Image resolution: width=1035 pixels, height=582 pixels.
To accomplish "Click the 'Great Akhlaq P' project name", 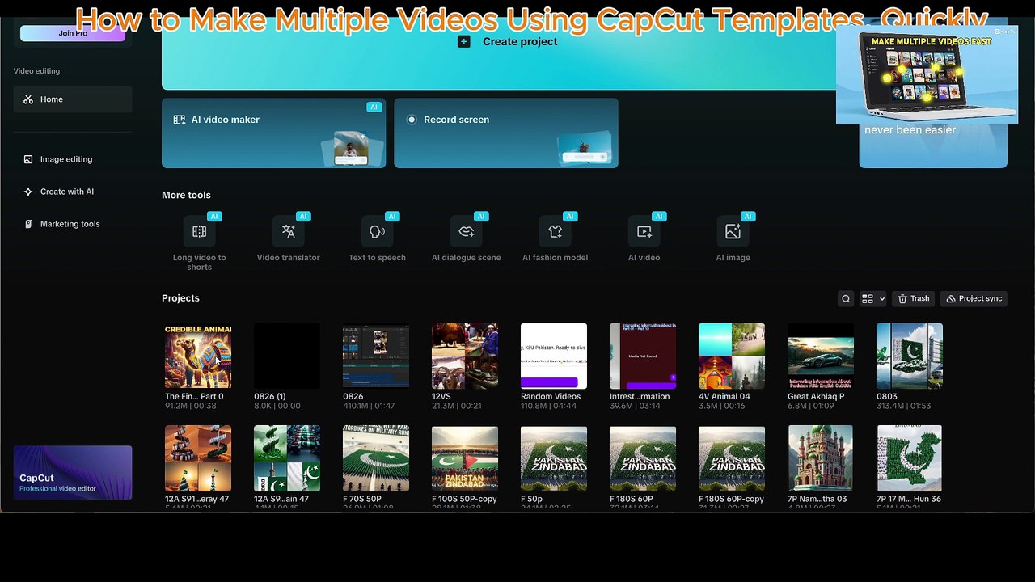I will (816, 396).
